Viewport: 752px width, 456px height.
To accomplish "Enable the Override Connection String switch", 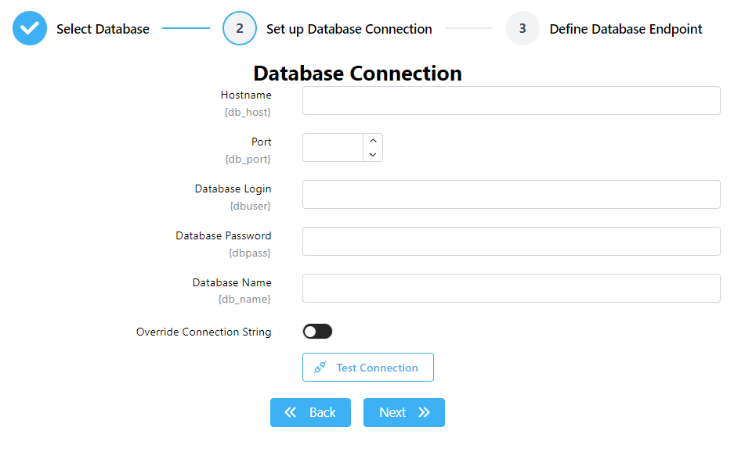I will click(x=317, y=332).
